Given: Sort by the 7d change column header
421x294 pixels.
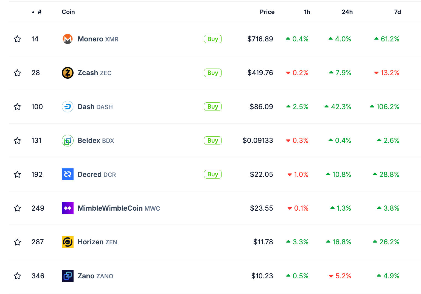Looking at the screenshot, I should pos(397,12).
